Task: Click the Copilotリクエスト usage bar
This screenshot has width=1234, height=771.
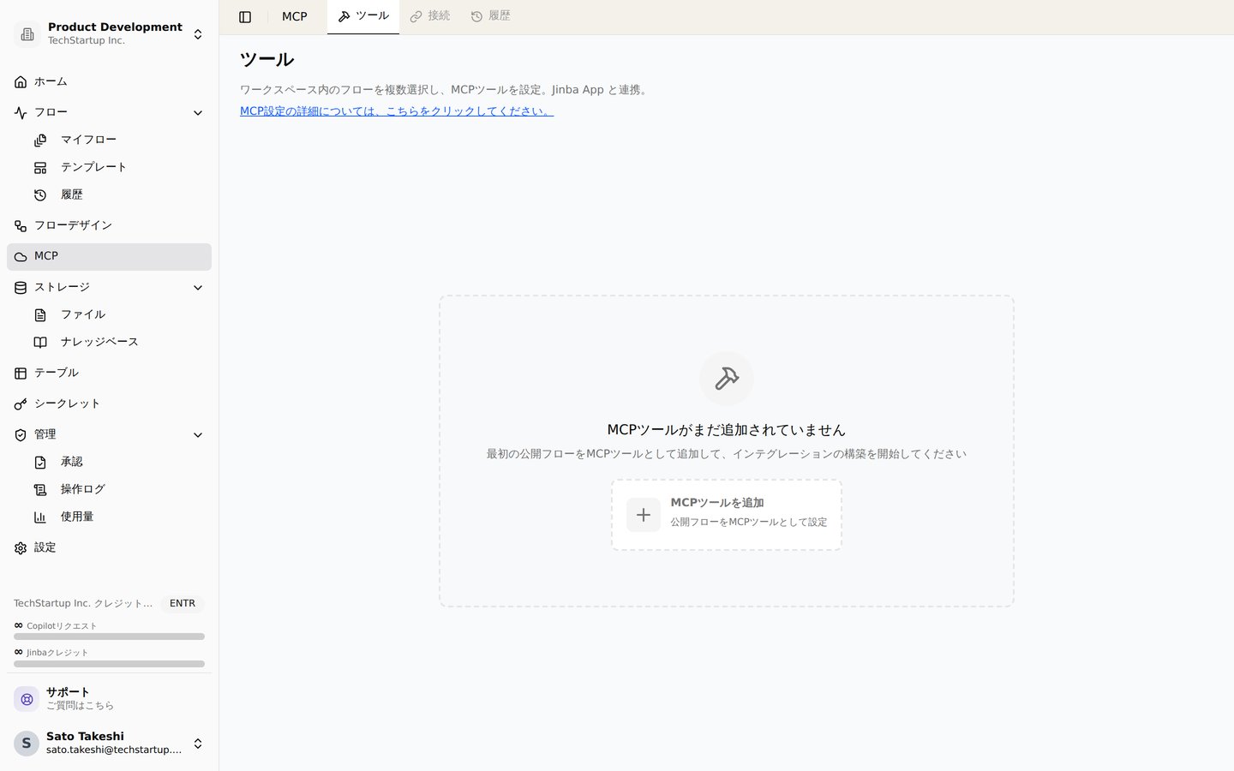Action: click(110, 637)
